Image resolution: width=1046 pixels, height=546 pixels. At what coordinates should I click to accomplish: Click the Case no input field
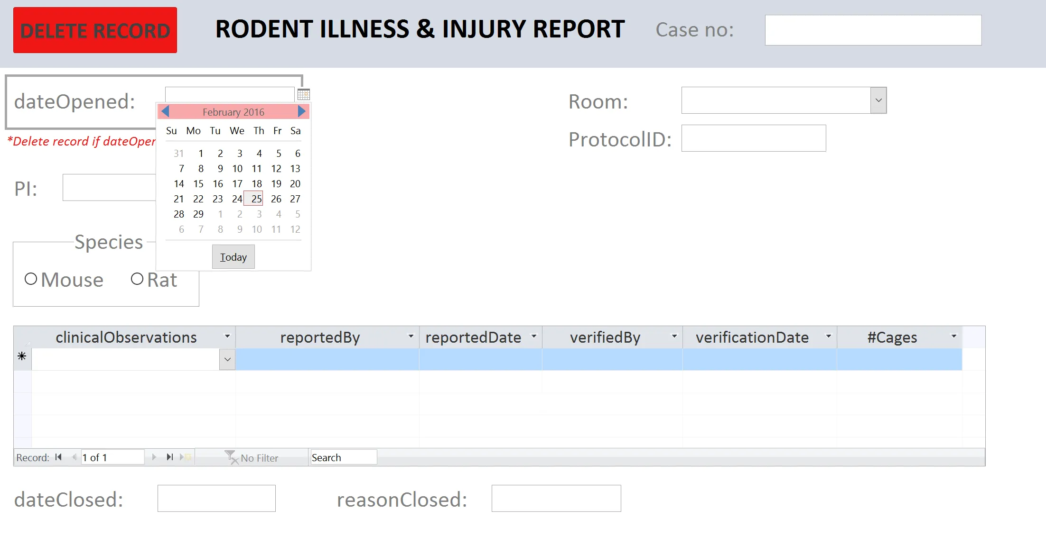click(x=873, y=30)
